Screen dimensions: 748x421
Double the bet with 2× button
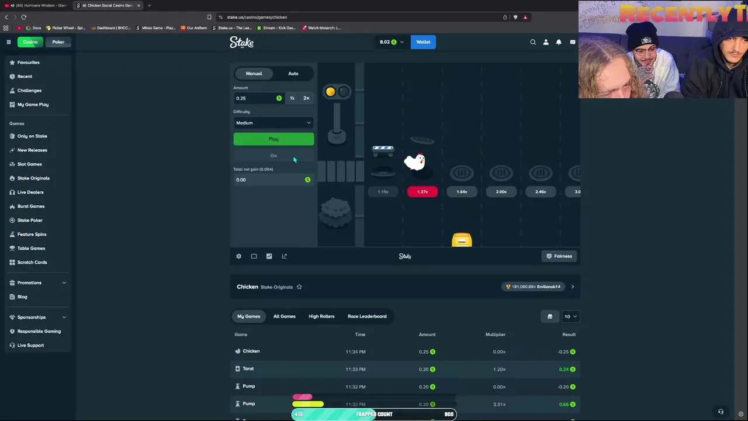306,98
